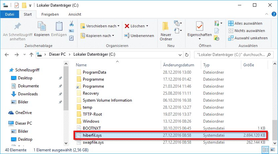The height and width of the screenshot is (154, 278).
Task: Click the hiberfil.sys file icon
Action: (x=79, y=135)
